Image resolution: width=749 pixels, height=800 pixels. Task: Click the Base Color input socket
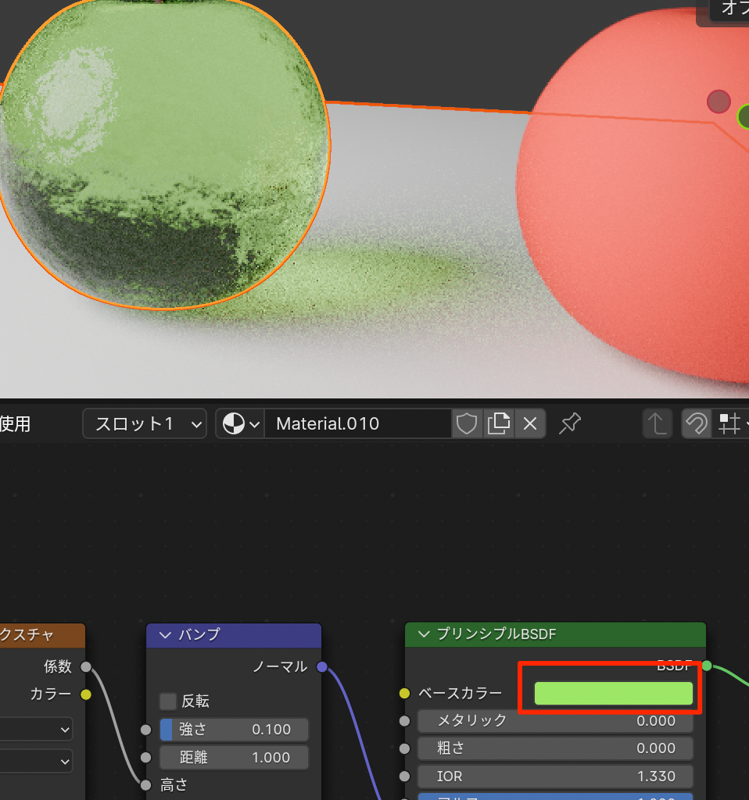point(404,693)
